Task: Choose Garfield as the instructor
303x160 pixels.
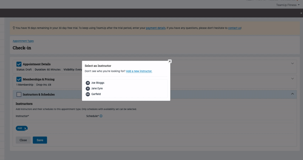Action: pos(96,94)
